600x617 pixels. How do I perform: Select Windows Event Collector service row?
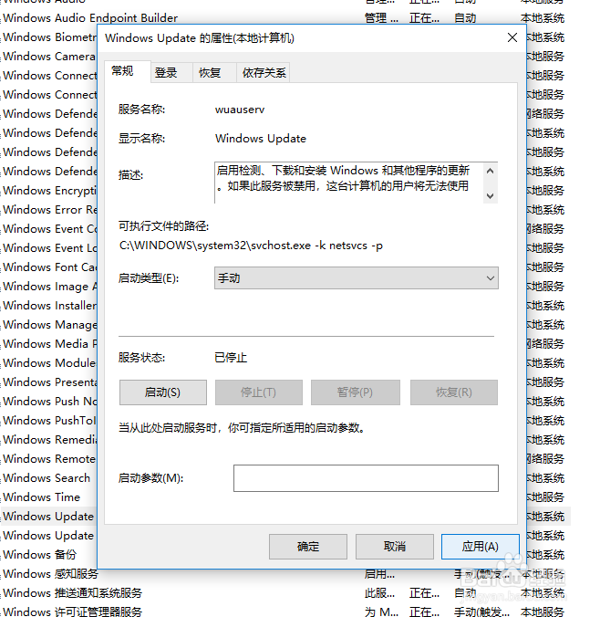[x=49, y=229]
